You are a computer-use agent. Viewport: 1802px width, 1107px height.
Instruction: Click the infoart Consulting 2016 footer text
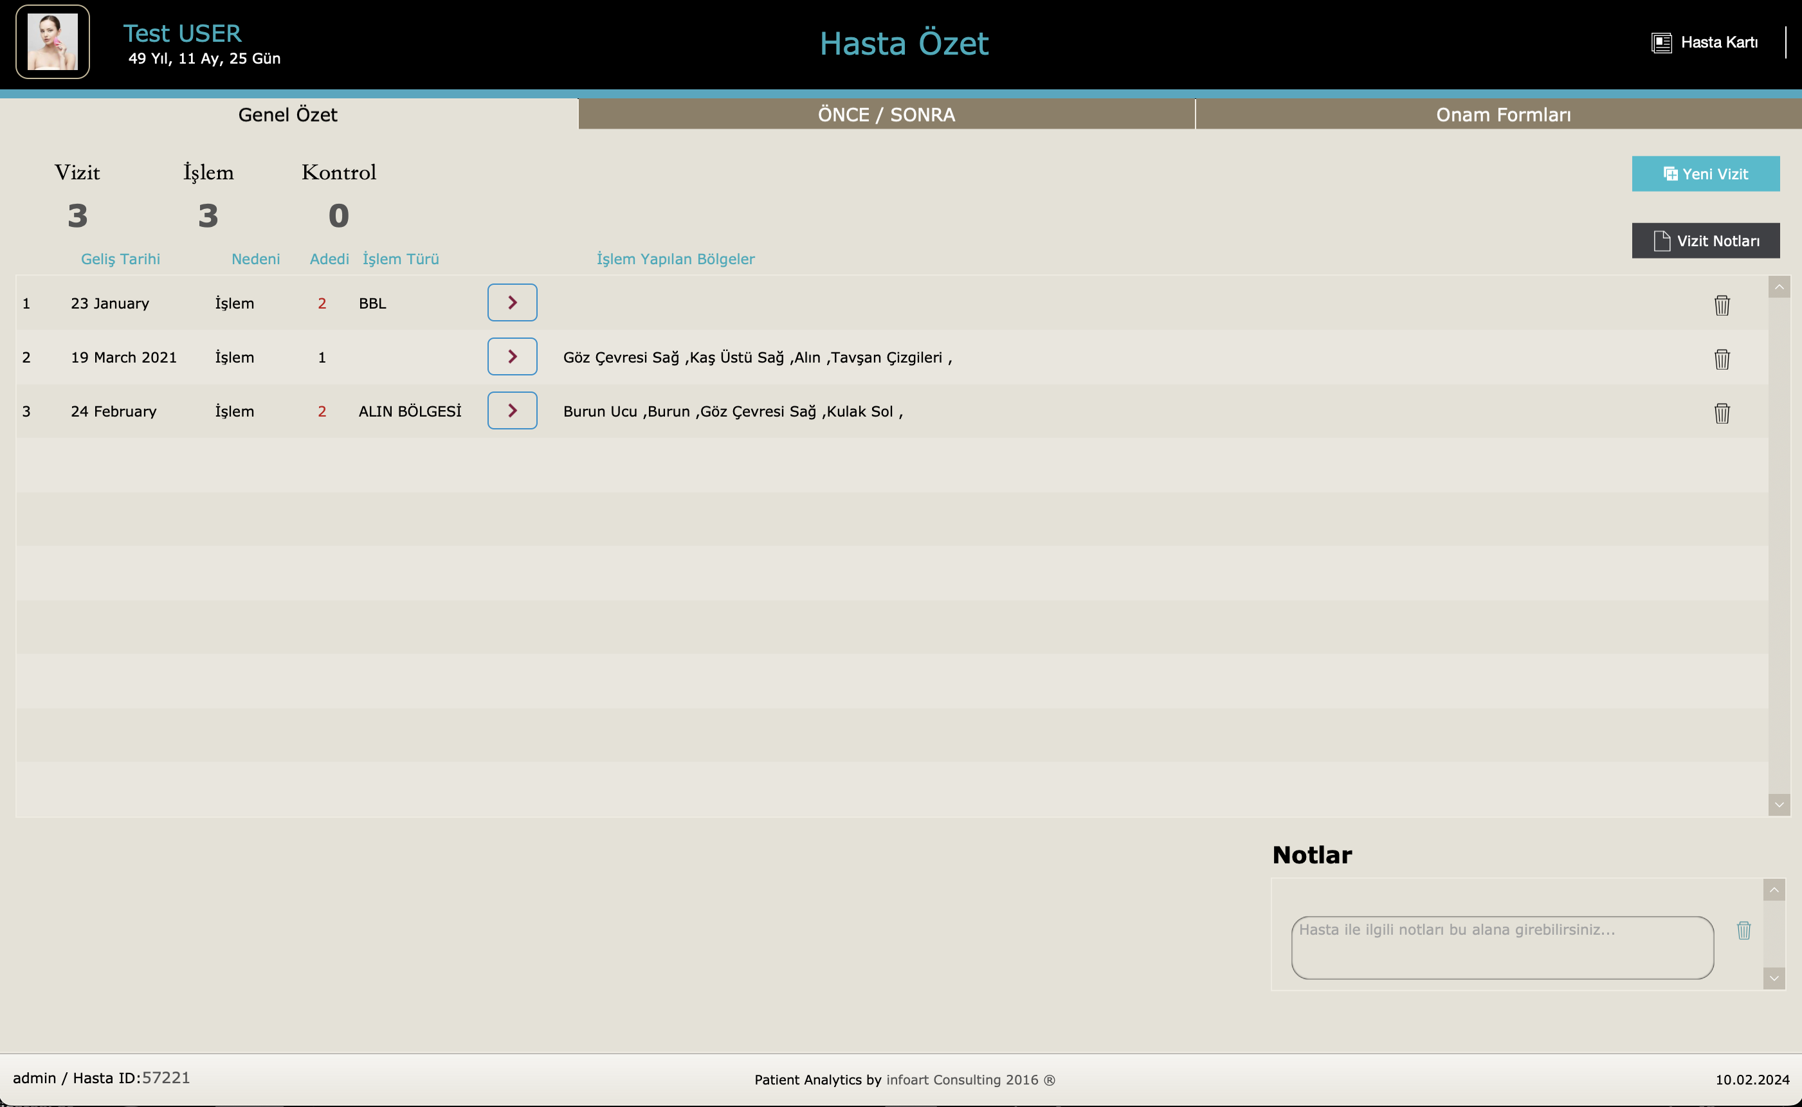click(971, 1080)
